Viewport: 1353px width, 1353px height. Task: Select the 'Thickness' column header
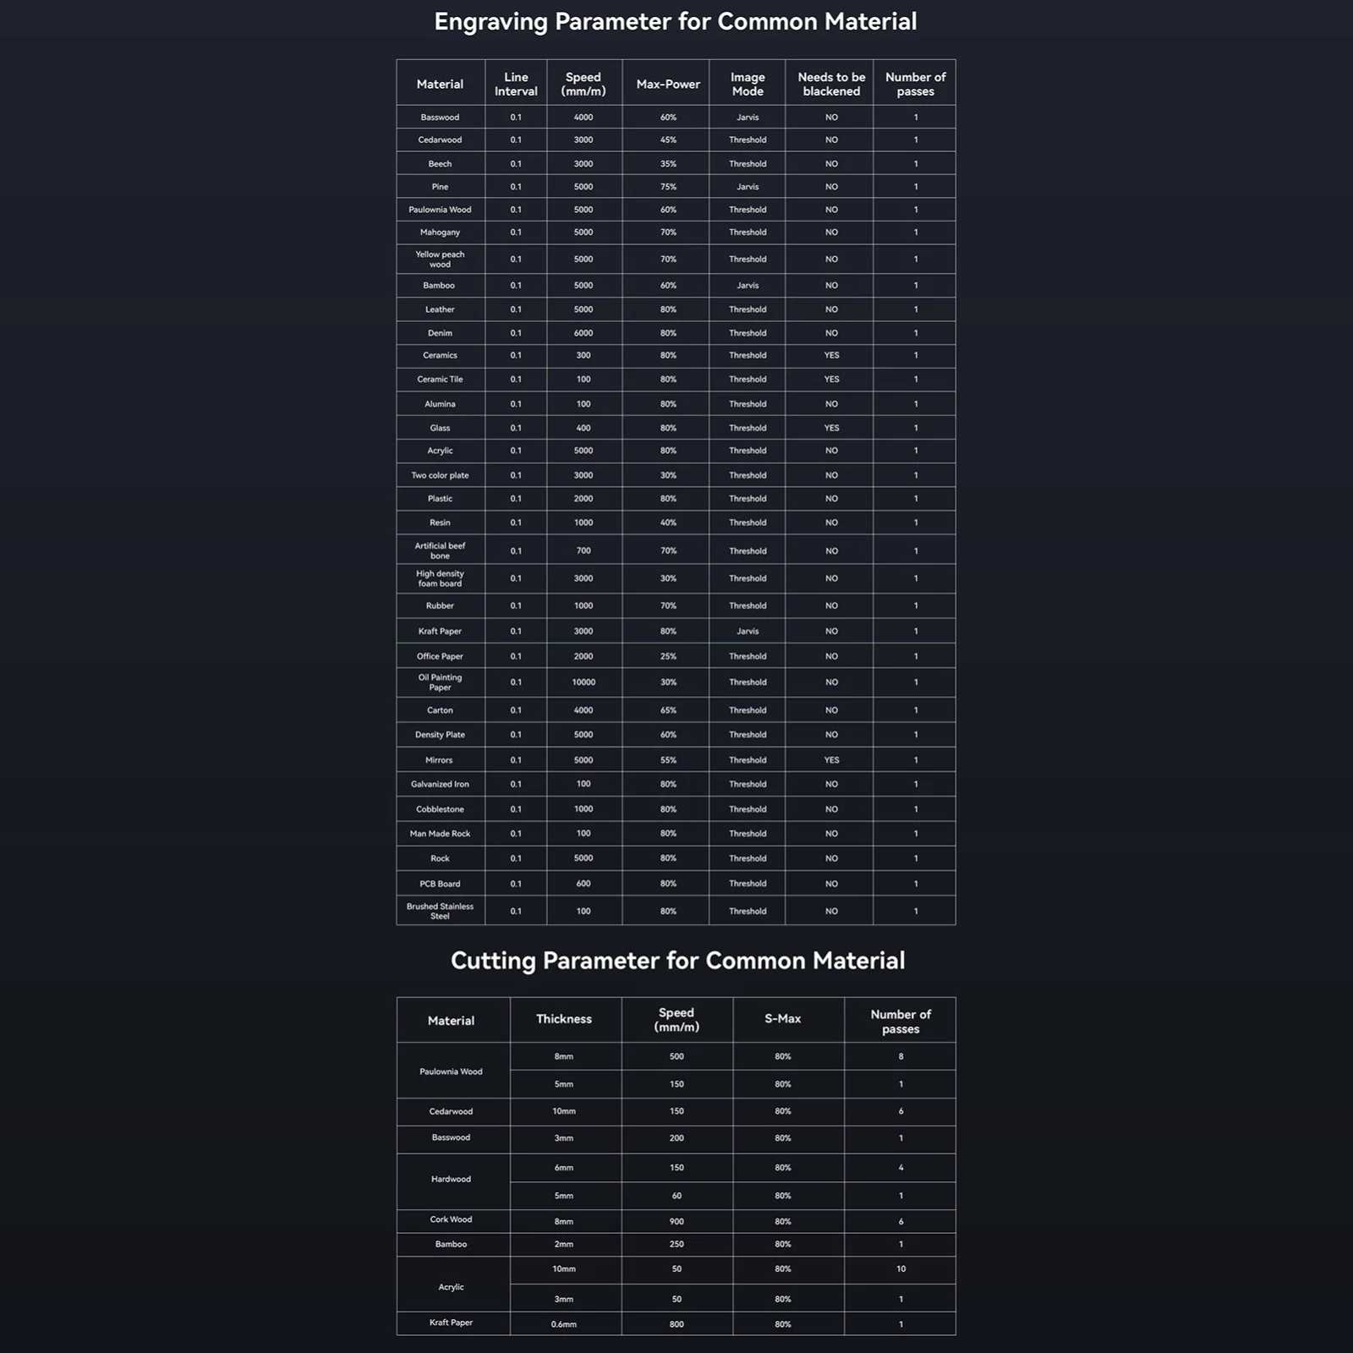(564, 1020)
